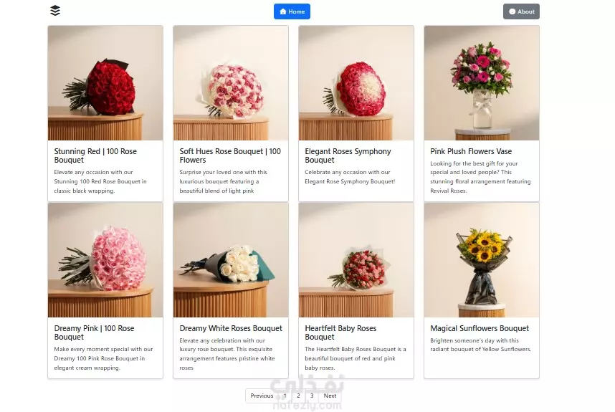Select page 1 in pagination
The height and width of the screenshot is (412, 615).
285,396
